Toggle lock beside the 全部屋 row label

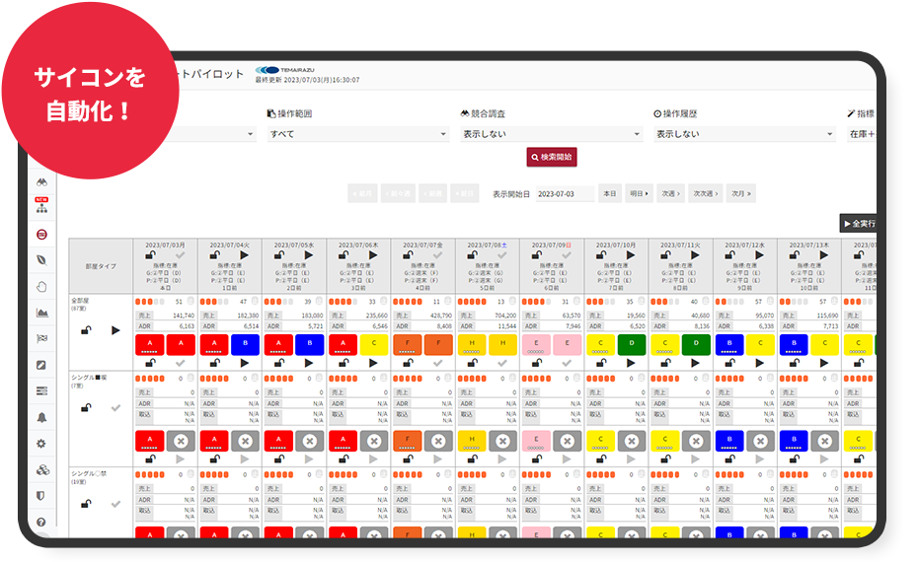(x=86, y=330)
